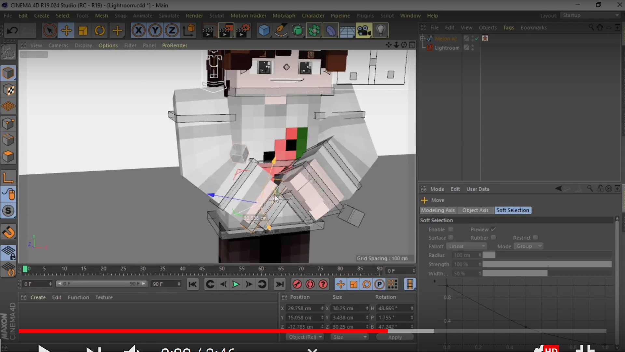The image size is (625, 352).
Task: Open the Falloff Linear dropdown
Action: (x=467, y=246)
